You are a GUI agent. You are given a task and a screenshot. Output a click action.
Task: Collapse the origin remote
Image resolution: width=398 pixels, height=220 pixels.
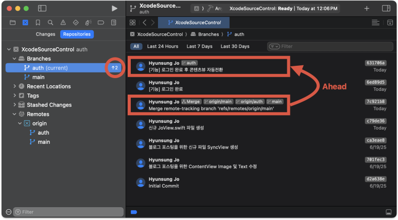click(20, 123)
